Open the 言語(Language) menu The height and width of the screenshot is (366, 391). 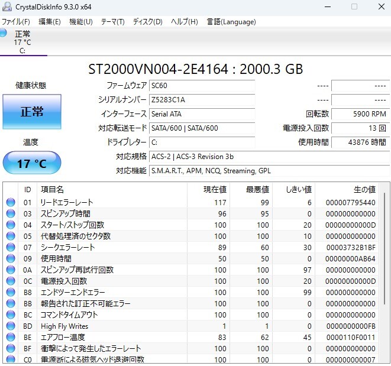coord(231,22)
